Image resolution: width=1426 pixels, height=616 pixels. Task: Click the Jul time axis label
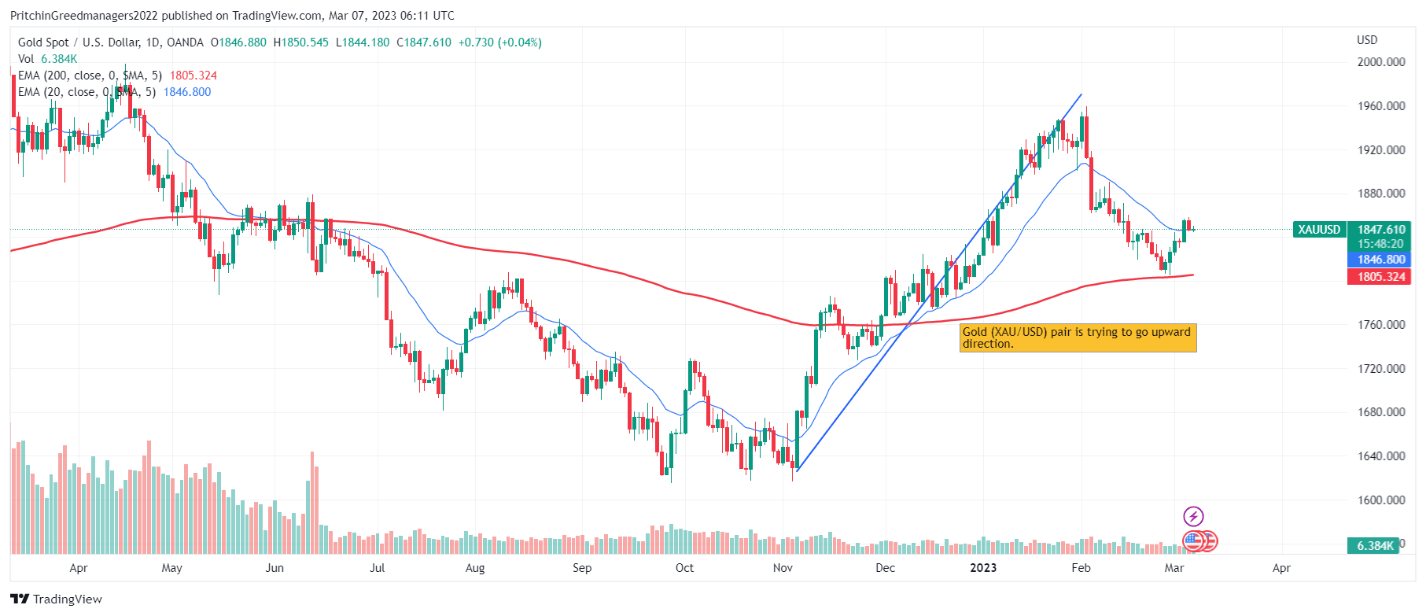pos(378,568)
